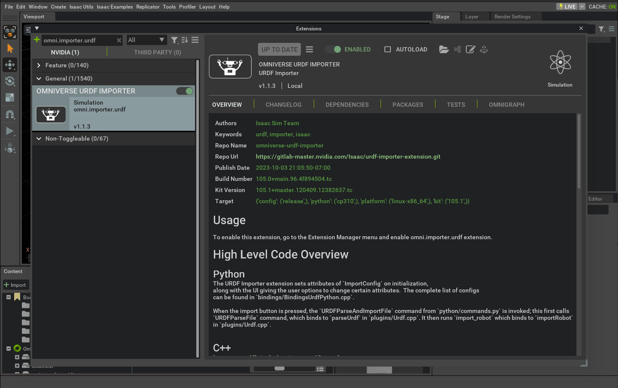
Task: Clear the extension search text
Action: [x=119, y=40]
